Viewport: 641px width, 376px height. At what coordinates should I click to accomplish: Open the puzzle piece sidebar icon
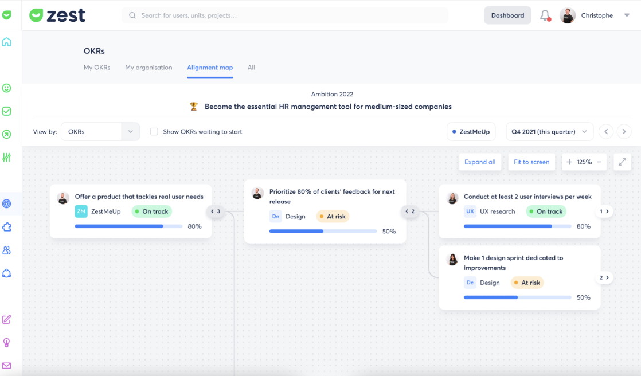(x=7, y=227)
